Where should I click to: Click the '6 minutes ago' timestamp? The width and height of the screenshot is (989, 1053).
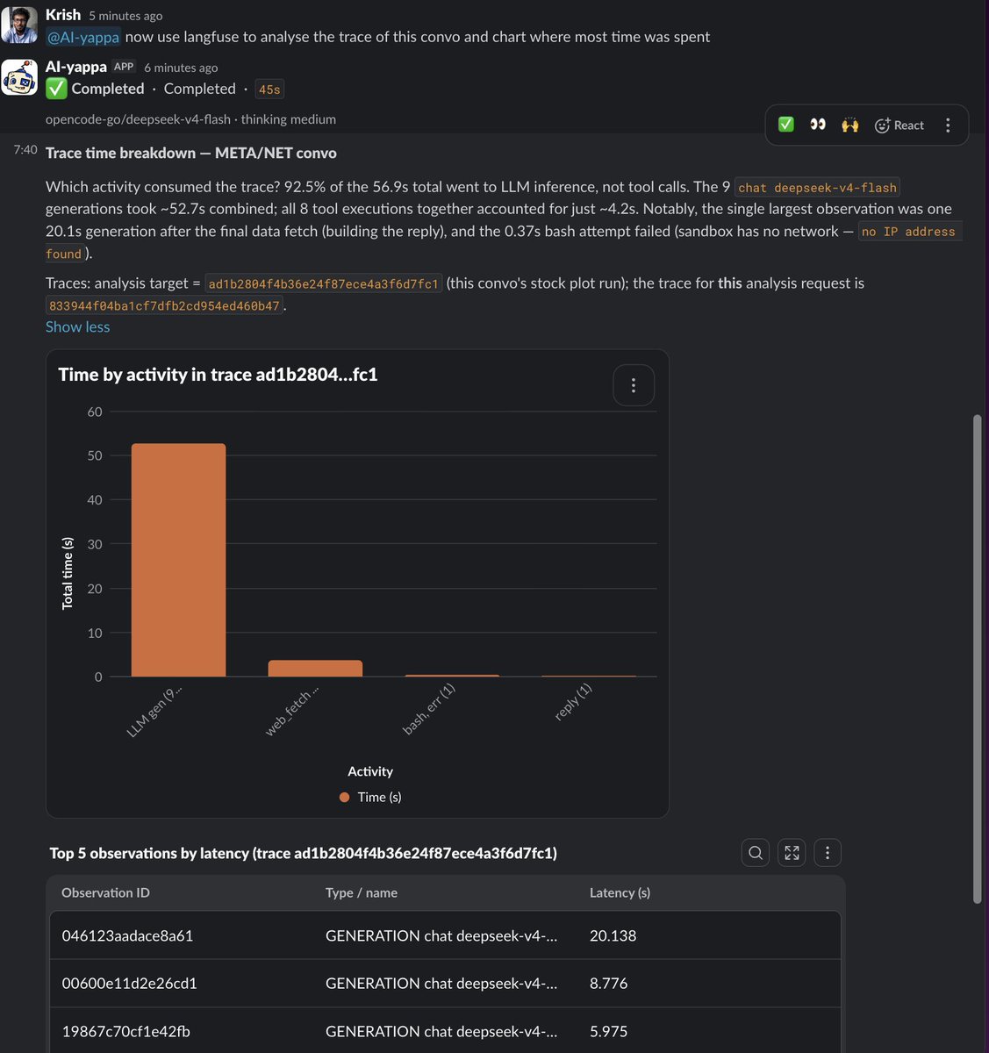(x=181, y=68)
